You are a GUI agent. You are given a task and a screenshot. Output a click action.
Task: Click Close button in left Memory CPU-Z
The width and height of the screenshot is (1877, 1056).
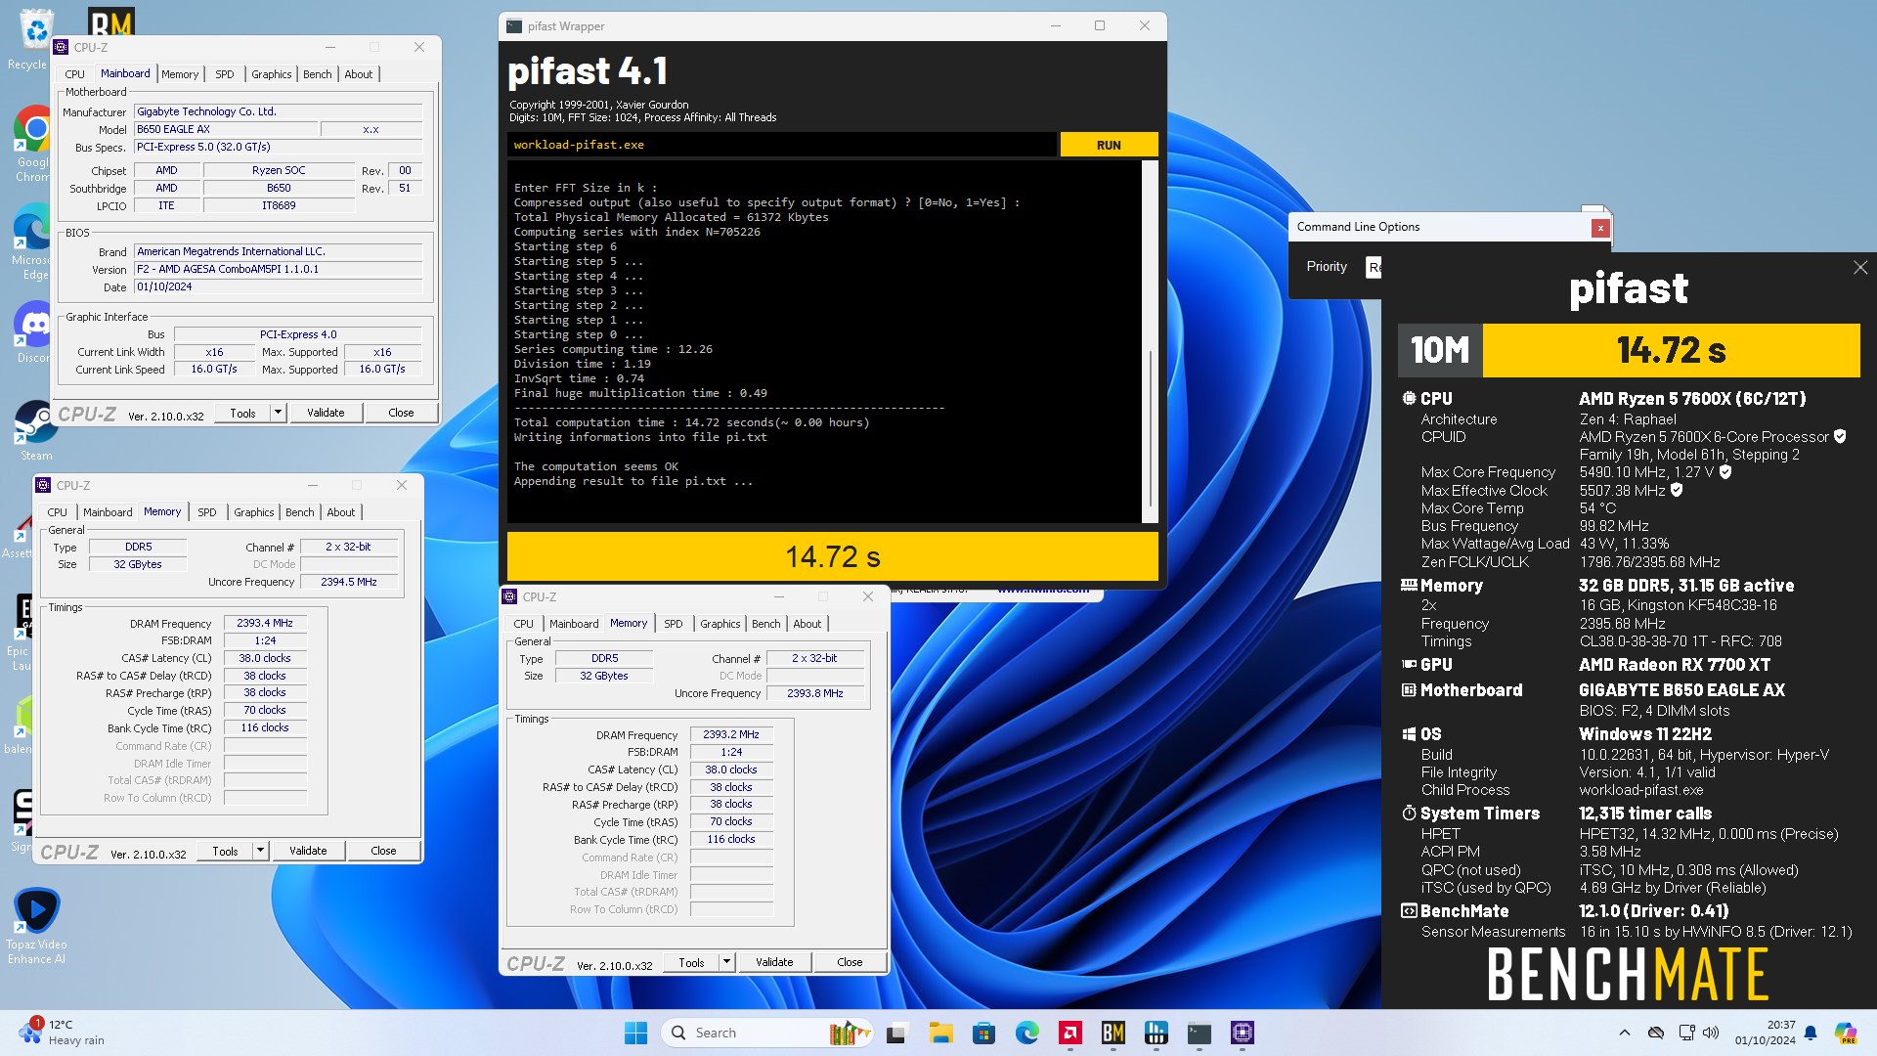(x=383, y=851)
